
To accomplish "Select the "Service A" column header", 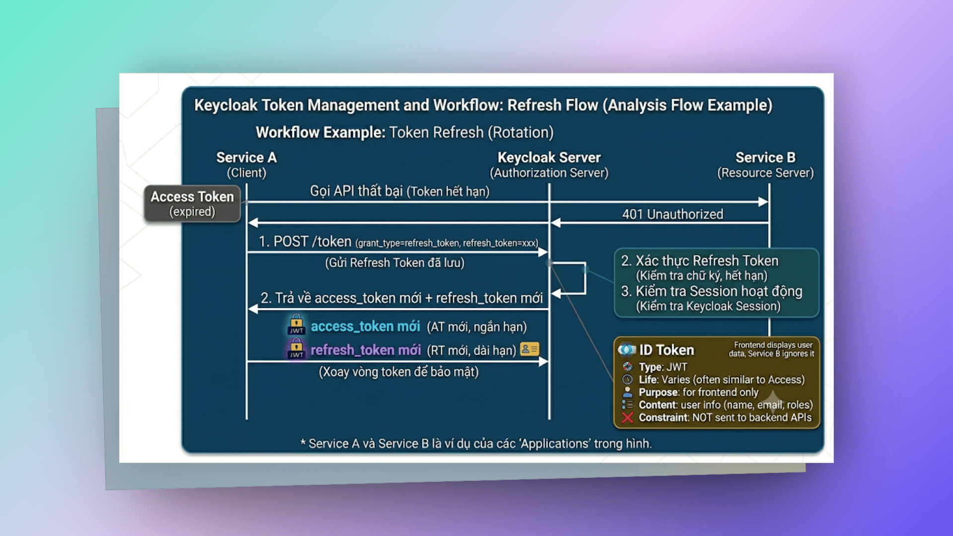I will (247, 157).
